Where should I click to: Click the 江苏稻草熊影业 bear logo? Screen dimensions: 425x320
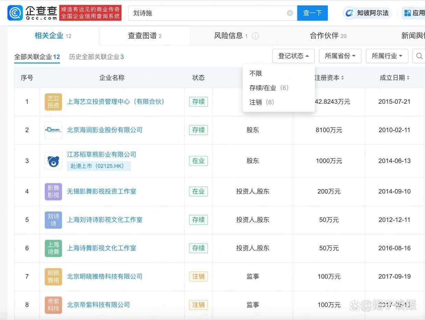coord(53,161)
